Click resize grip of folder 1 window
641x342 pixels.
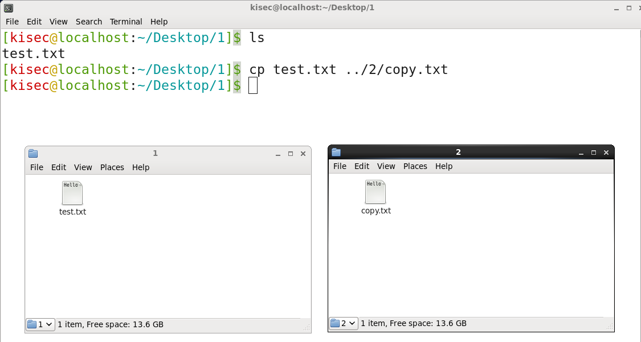click(307, 328)
